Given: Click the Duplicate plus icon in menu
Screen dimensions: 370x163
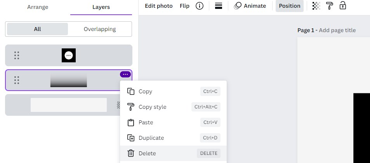Looking at the screenshot, I should (x=131, y=138).
